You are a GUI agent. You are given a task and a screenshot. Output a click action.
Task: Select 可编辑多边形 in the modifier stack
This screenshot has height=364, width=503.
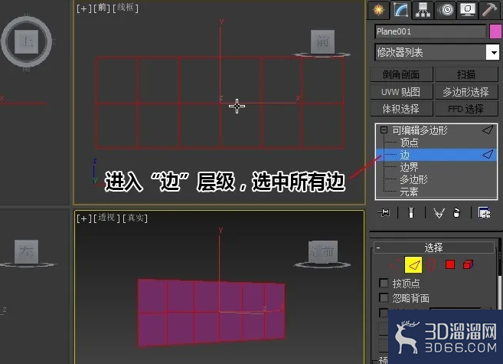420,130
